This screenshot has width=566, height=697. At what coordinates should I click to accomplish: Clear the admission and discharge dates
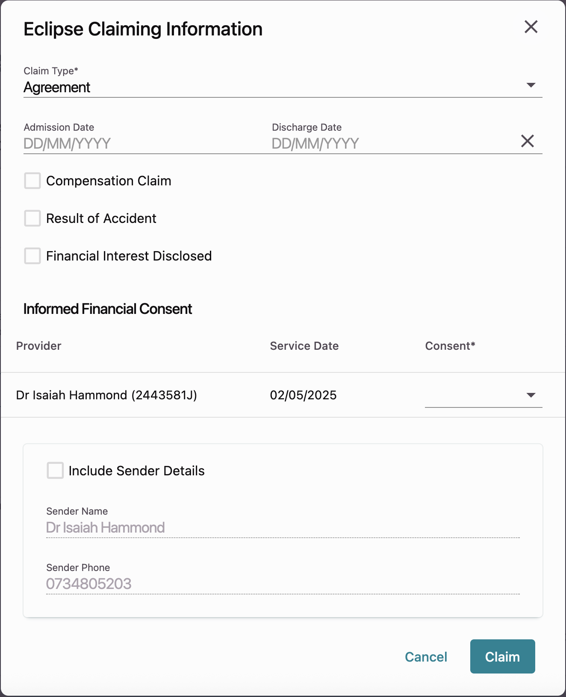[x=527, y=141]
